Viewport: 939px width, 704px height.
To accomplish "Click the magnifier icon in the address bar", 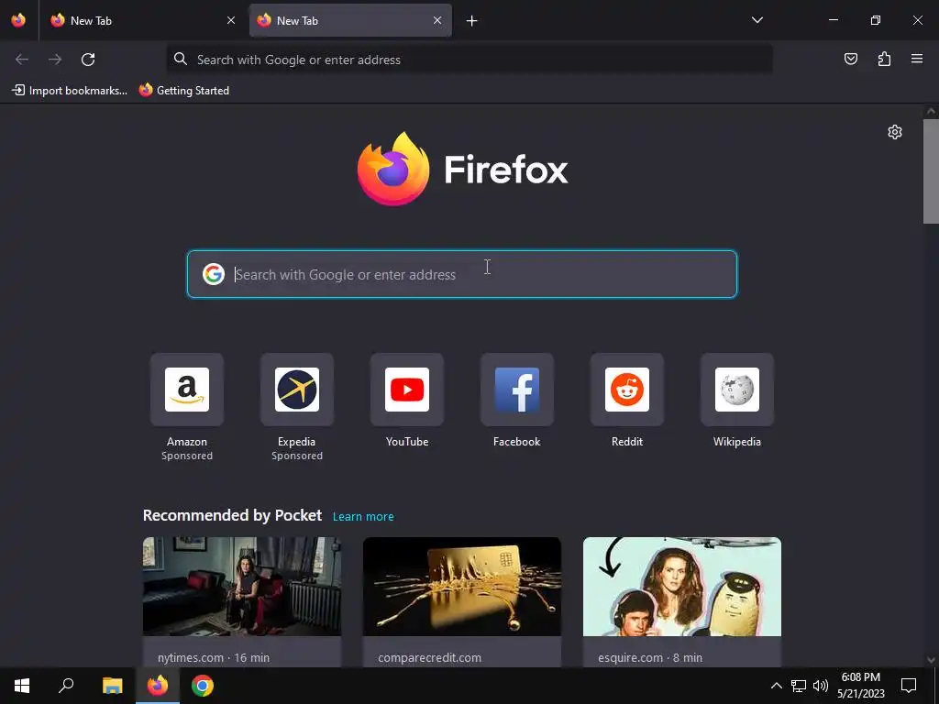I will point(181,59).
